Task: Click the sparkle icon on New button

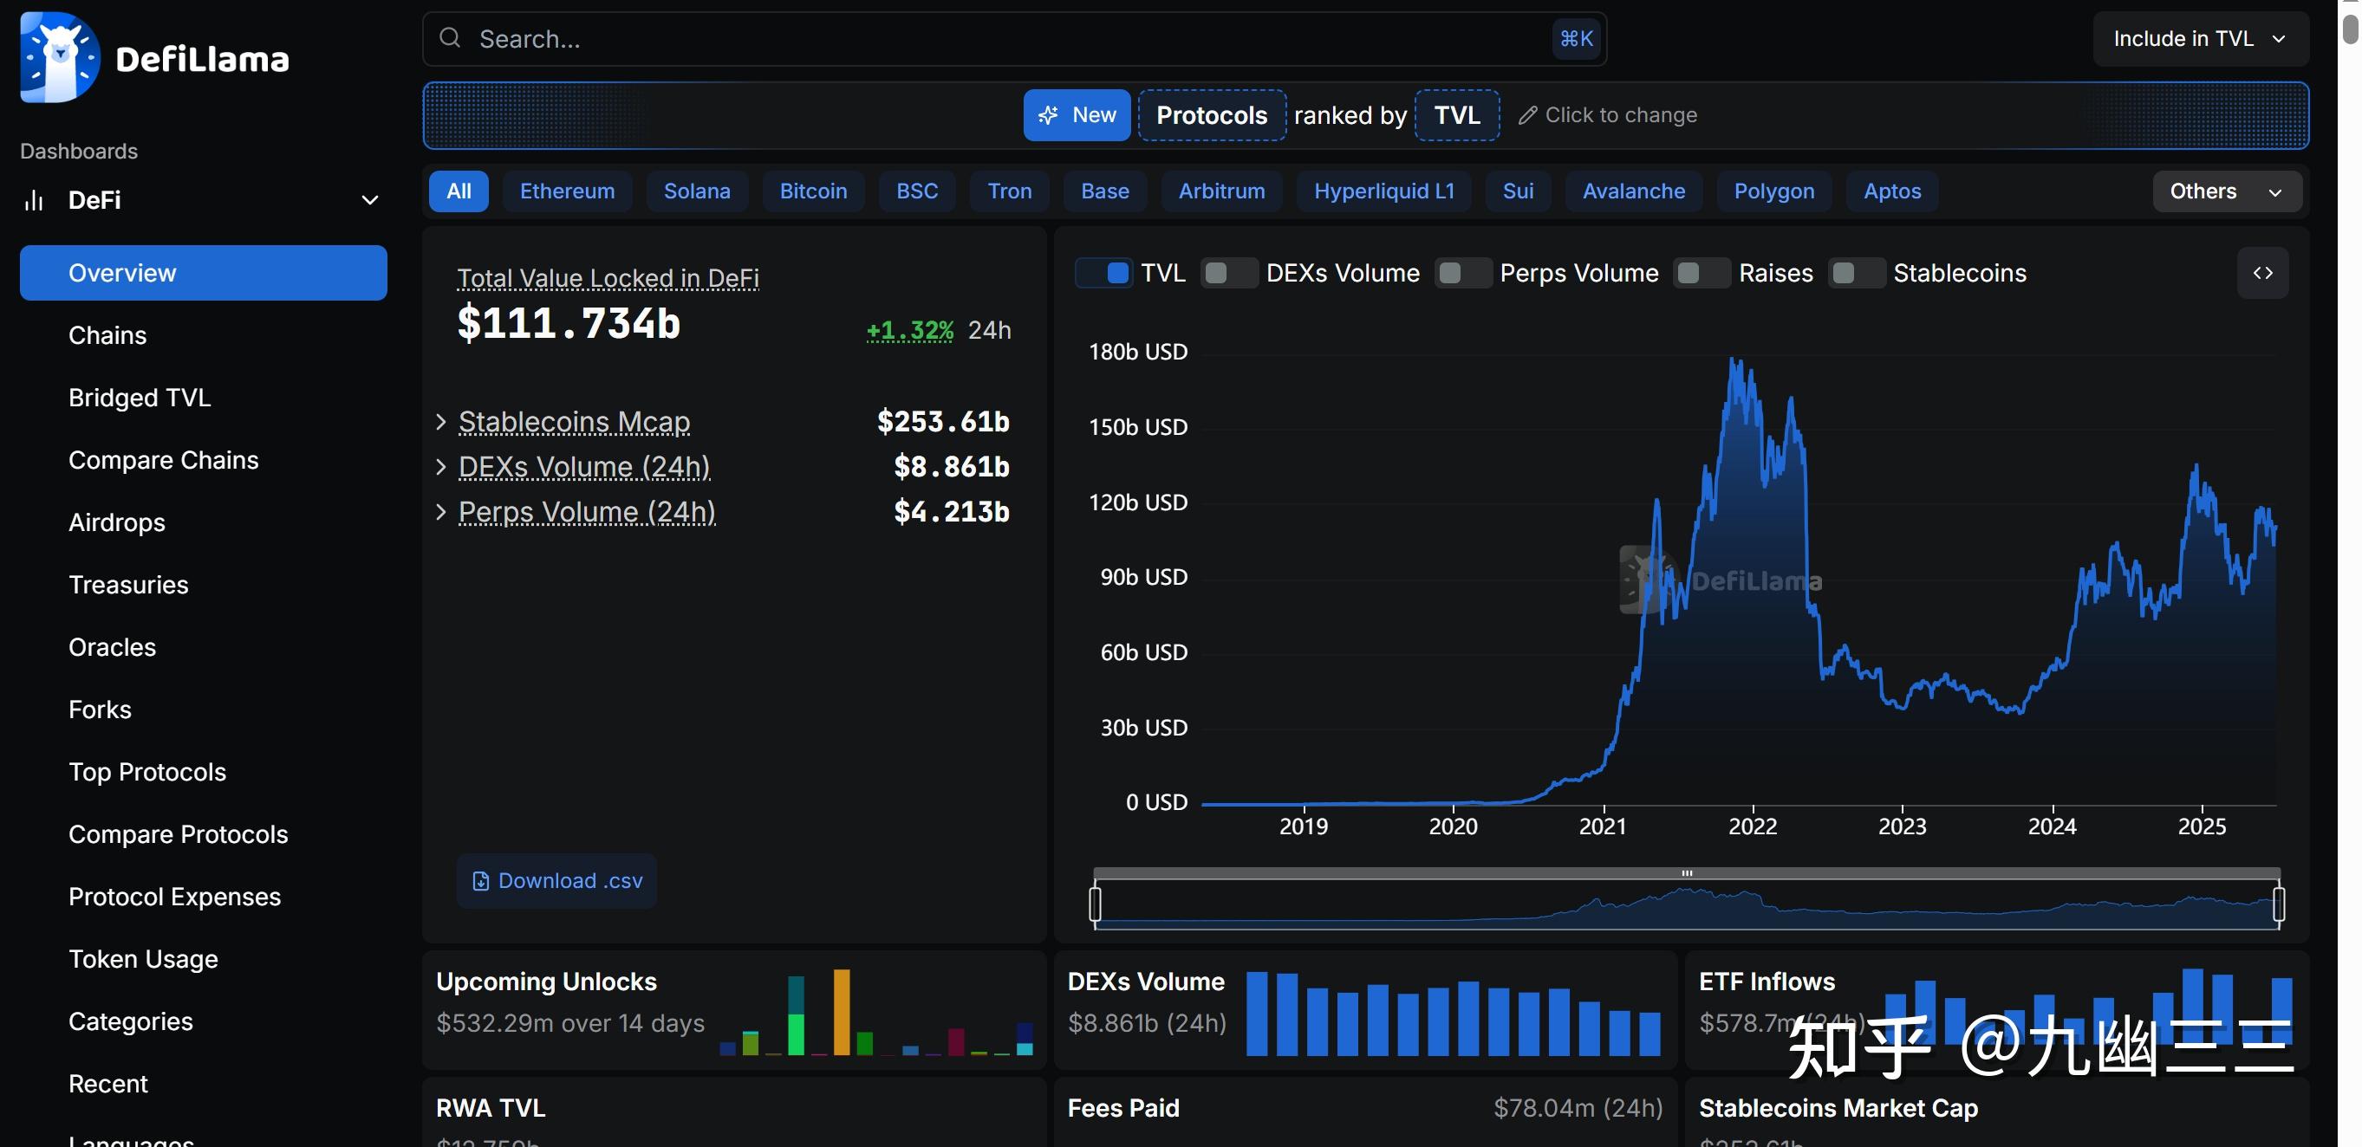Action: (x=1048, y=115)
